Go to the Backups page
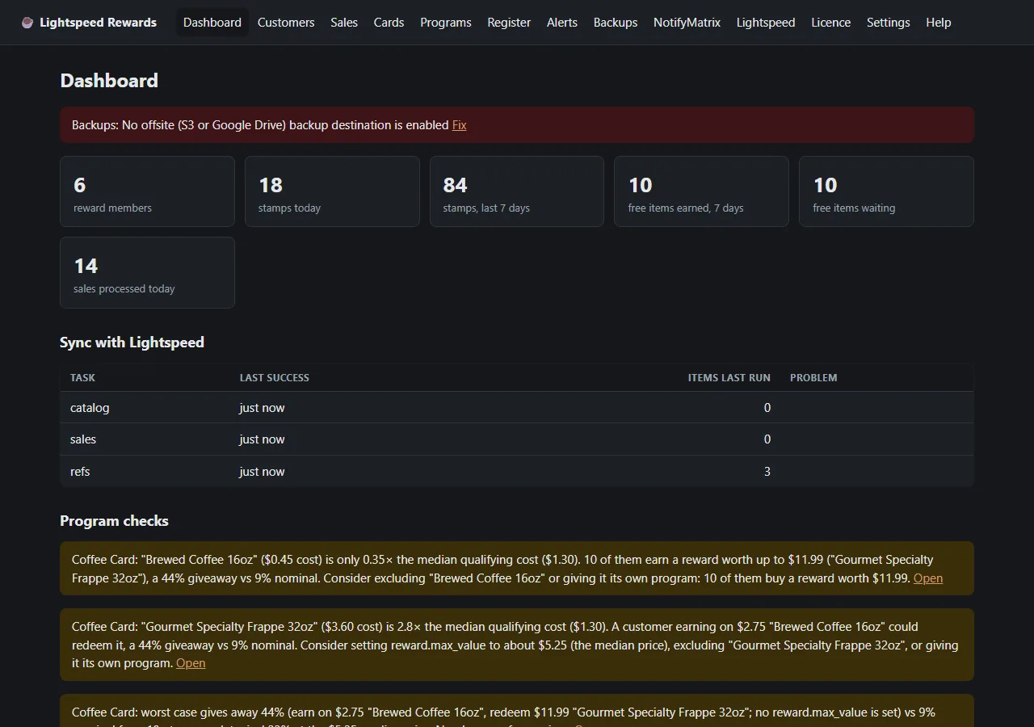 (616, 23)
